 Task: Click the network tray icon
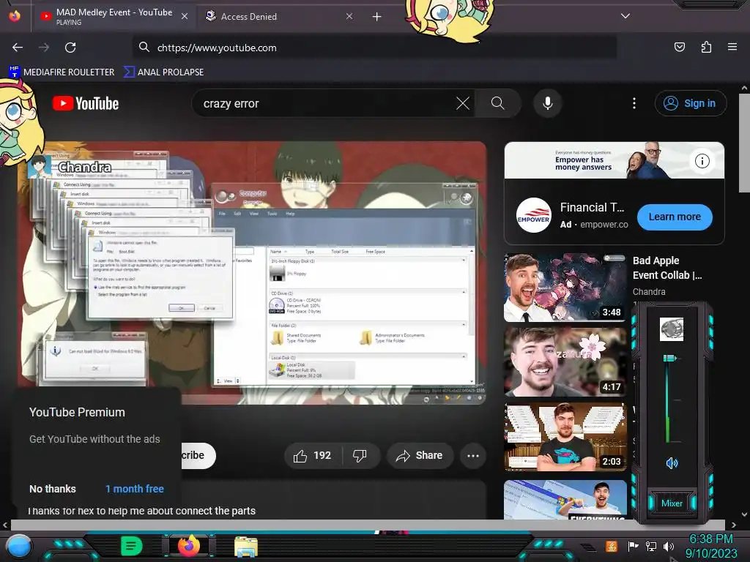coord(651,546)
